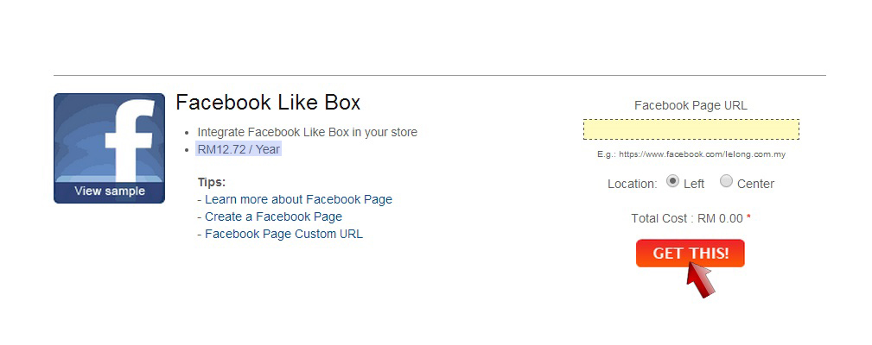Click the 'Integrate Facebook Like Box' bullet text
The height and width of the screenshot is (345, 872).
[307, 133]
